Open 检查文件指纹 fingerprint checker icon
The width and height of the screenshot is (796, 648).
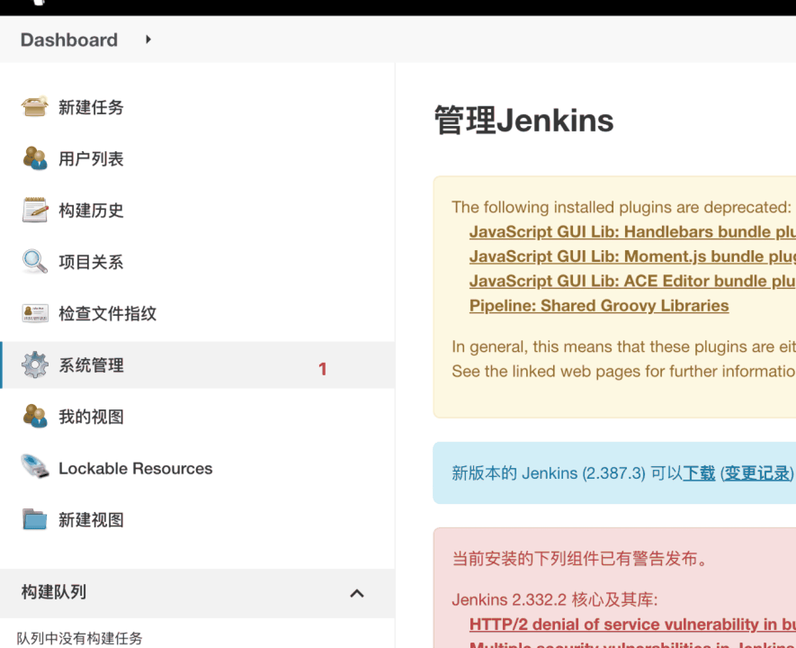tap(36, 314)
